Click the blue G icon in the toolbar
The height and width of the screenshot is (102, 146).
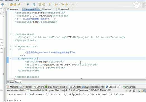[x=3, y=4]
